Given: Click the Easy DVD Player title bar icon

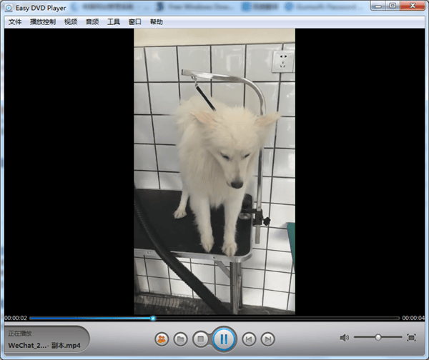Looking at the screenshot, I should (8, 7).
